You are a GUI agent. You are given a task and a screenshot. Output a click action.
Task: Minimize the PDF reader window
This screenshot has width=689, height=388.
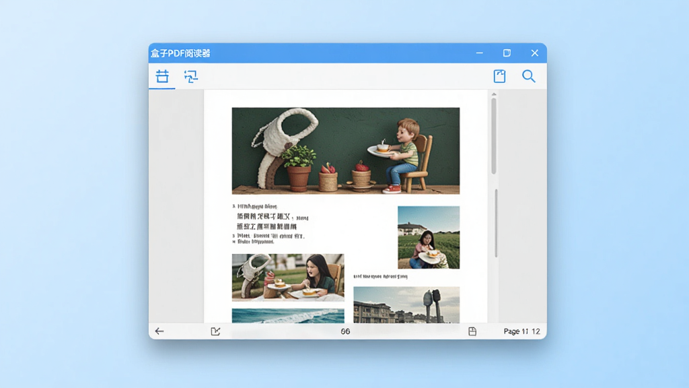point(479,53)
